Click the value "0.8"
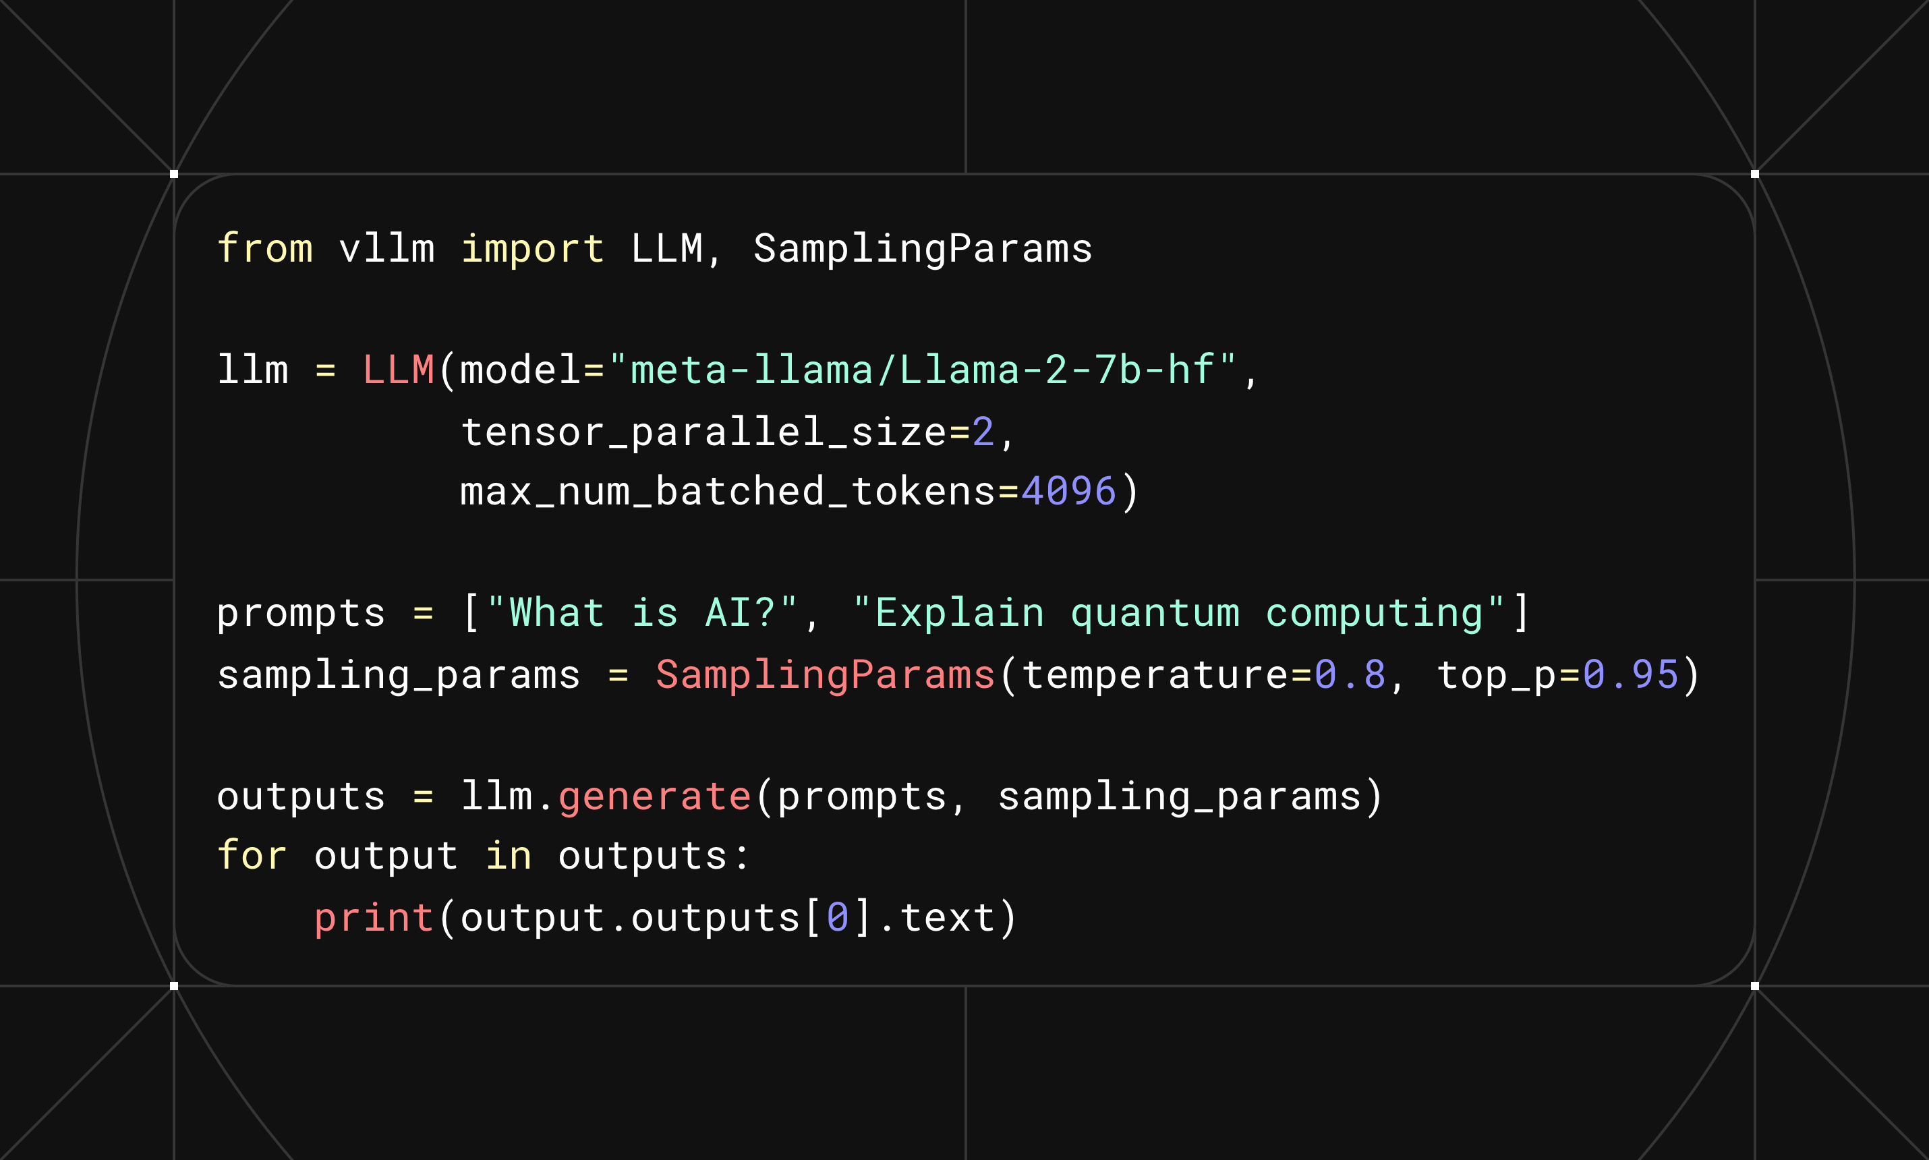 click(x=1350, y=674)
